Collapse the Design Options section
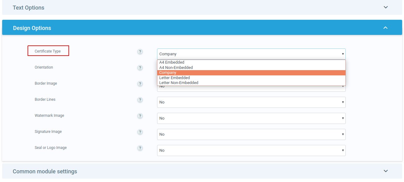Viewport: 404px width, 182px height. (385, 28)
